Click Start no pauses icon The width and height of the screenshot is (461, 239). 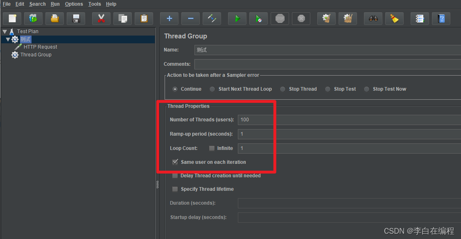[258, 19]
